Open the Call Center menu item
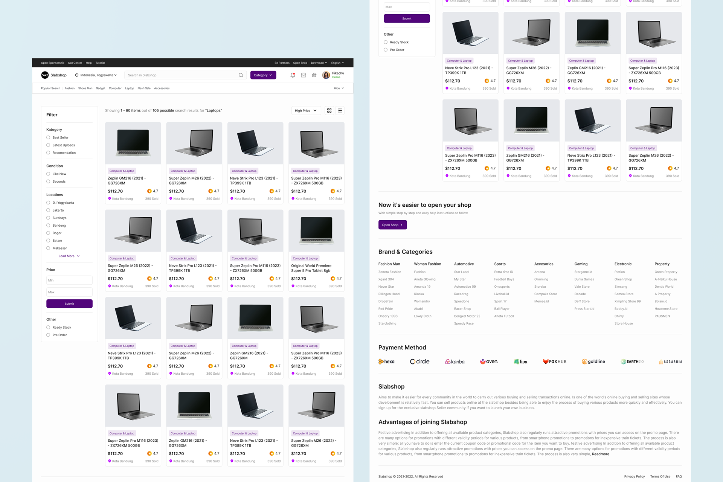The image size is (723, 482). click(x=75, y=63)
